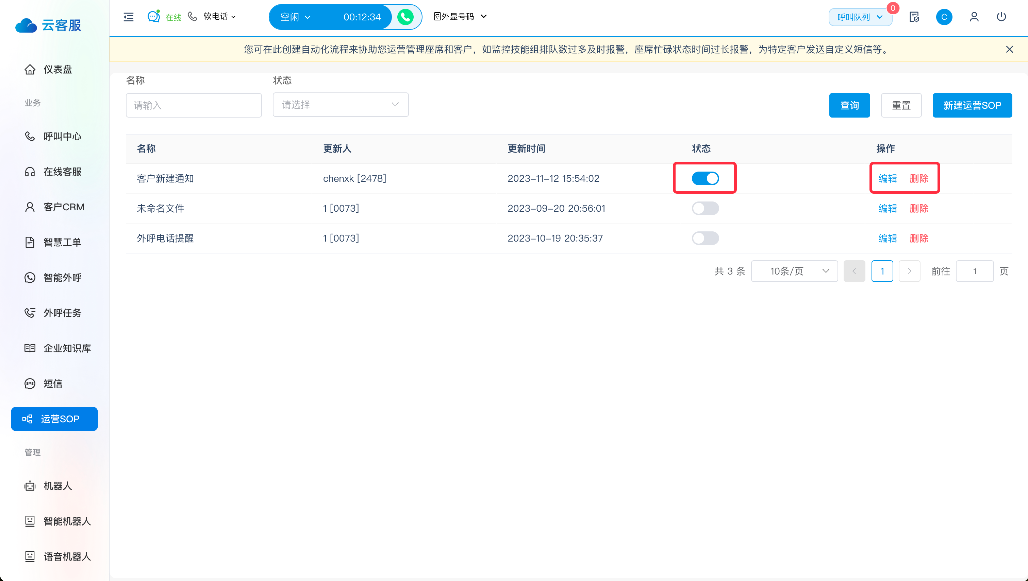The image size is (1028, 581).
Task: Click 新建运营SOP button
Action: click(x=972, y=105)
